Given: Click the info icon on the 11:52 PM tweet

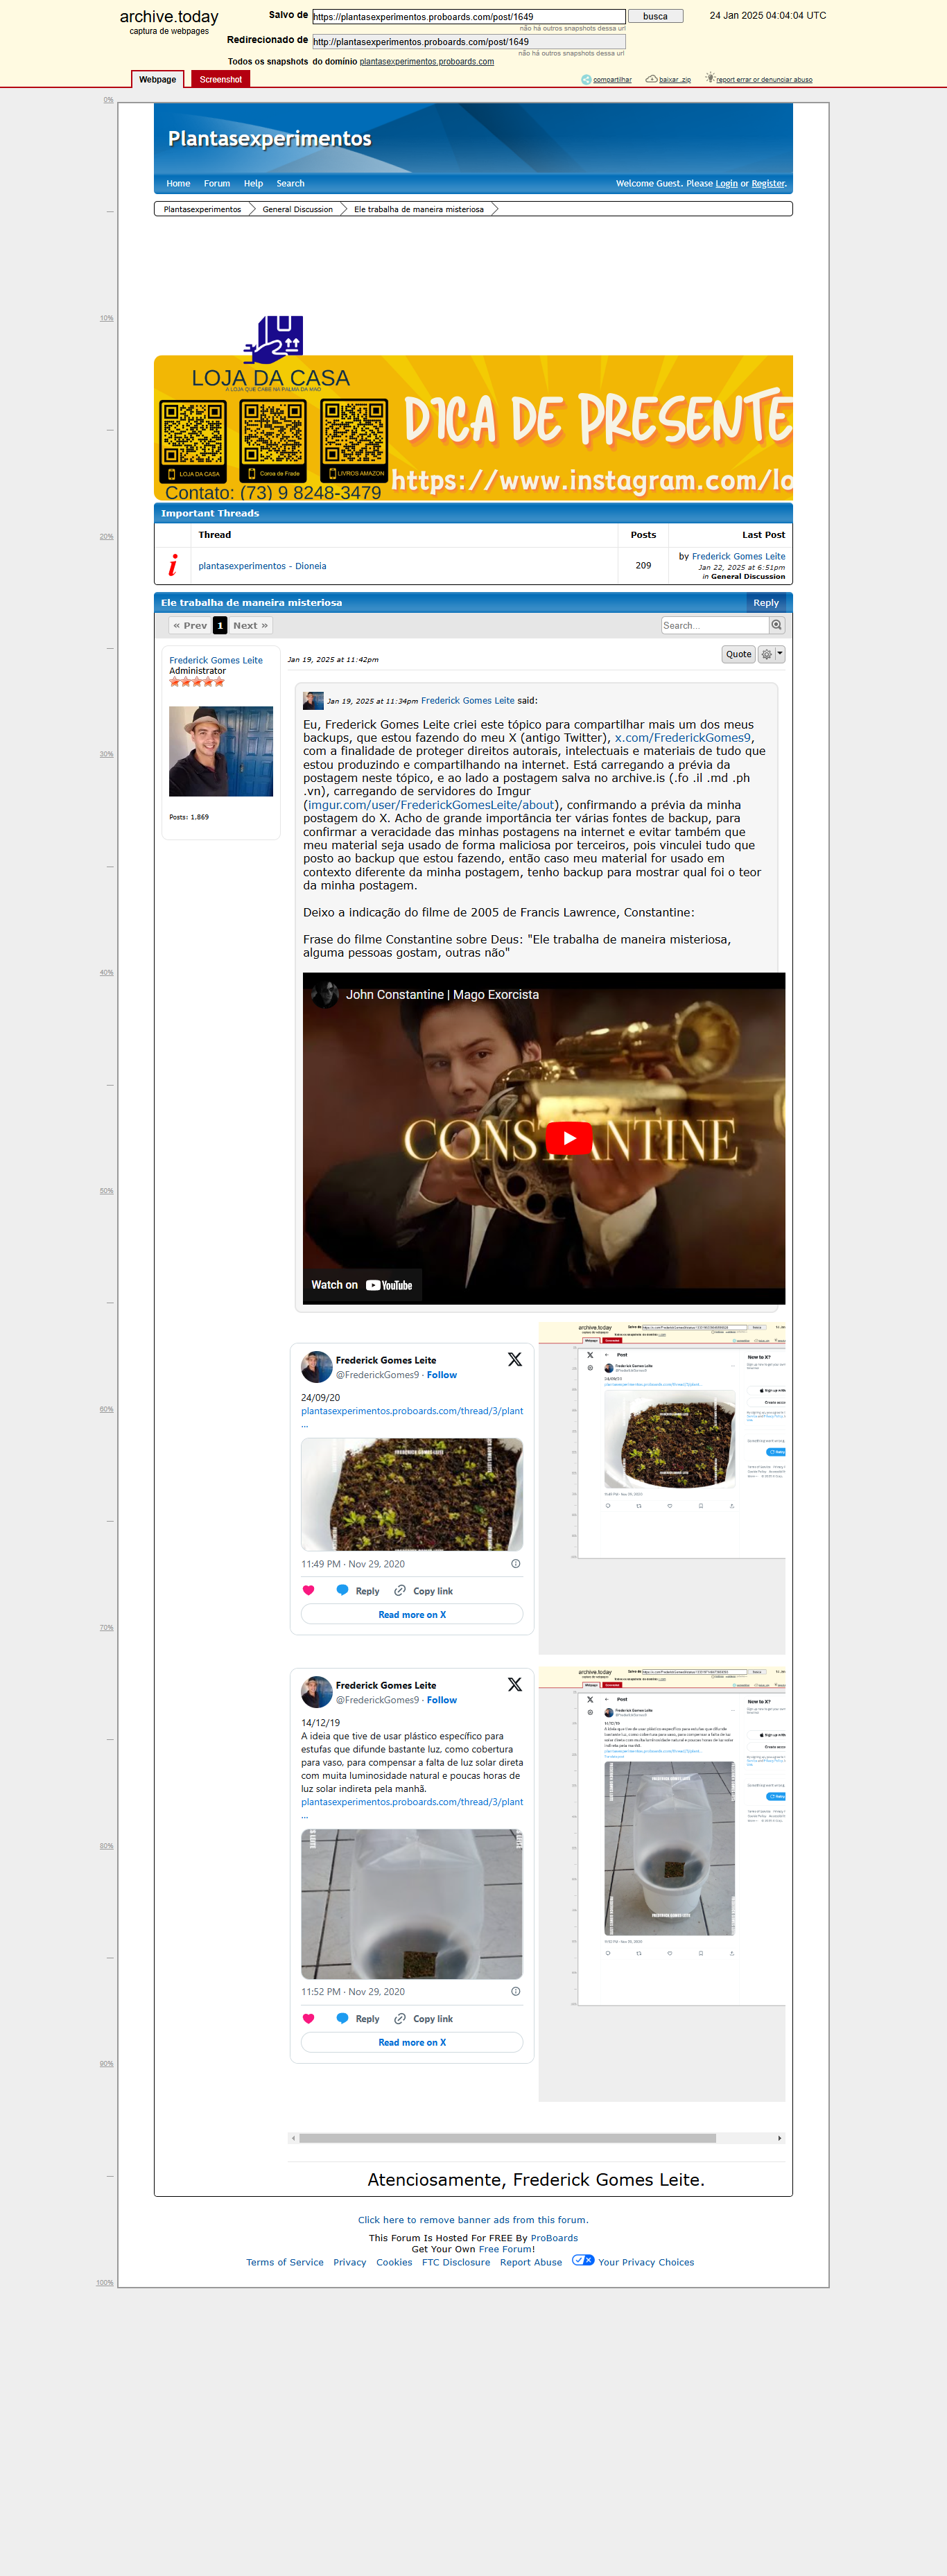Looking at the screenshot, I should (516, 1991).
